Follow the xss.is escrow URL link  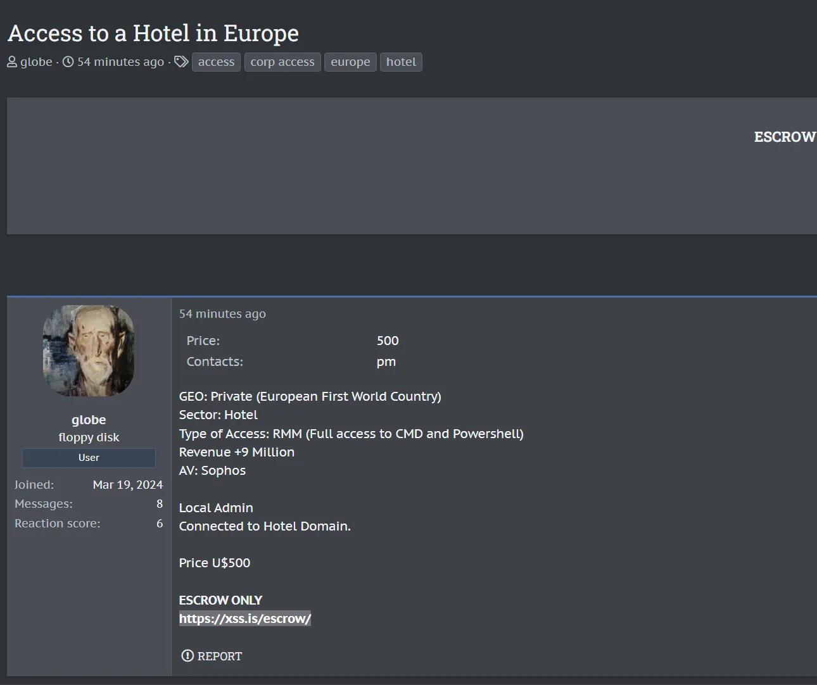tap(244, 619)
